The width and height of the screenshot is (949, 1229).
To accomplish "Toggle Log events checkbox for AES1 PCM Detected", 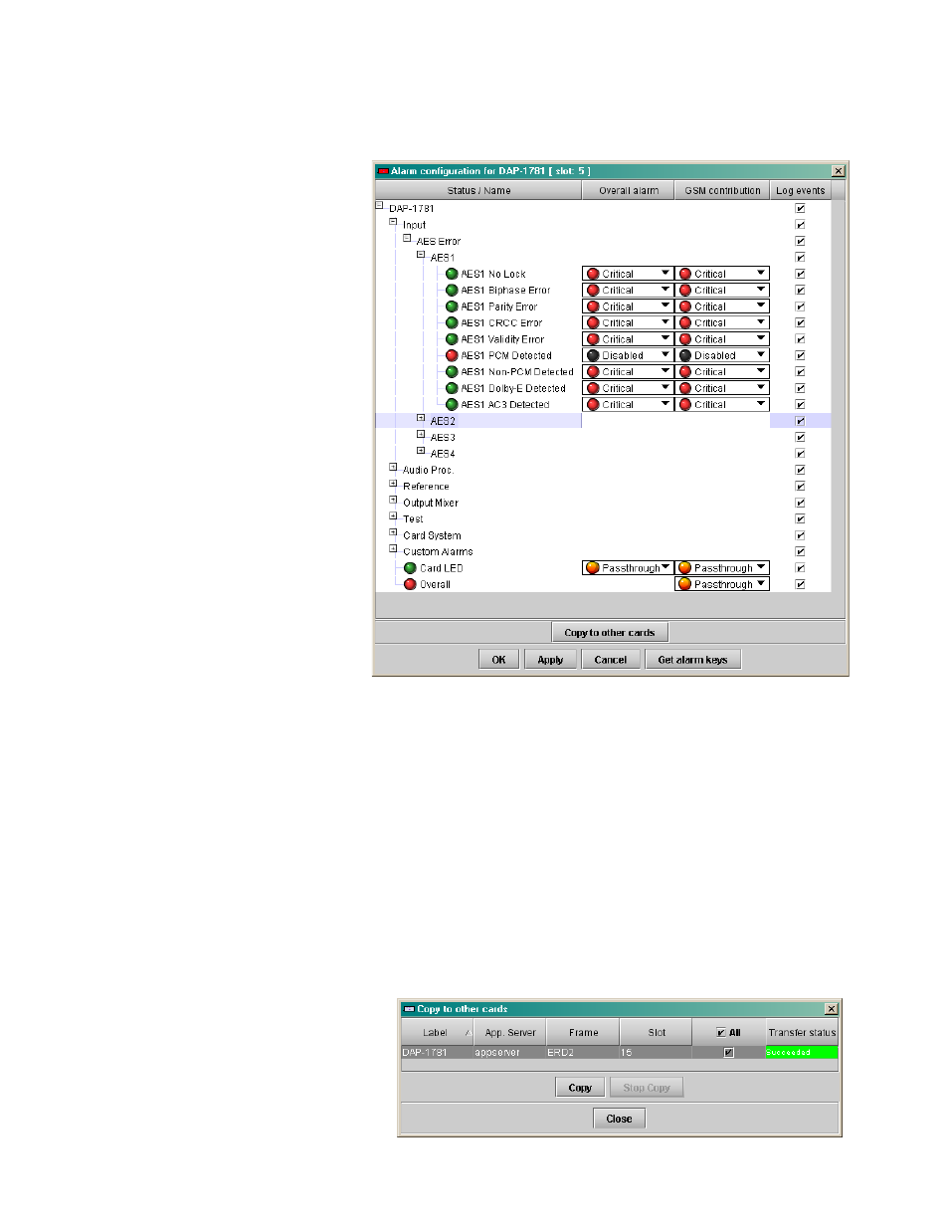I will (800, 355).
